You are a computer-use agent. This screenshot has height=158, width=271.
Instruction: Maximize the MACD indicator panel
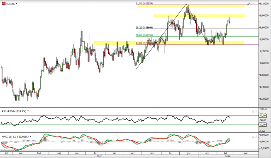point(253,136)
